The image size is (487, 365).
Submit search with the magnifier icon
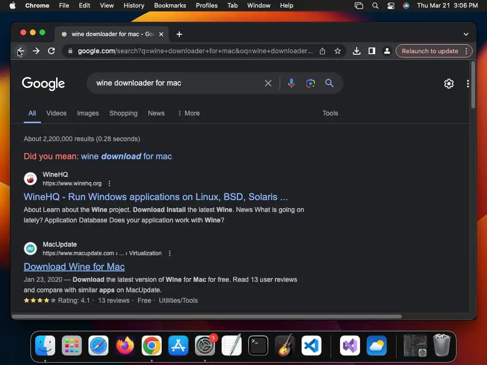tap(329, 83)
